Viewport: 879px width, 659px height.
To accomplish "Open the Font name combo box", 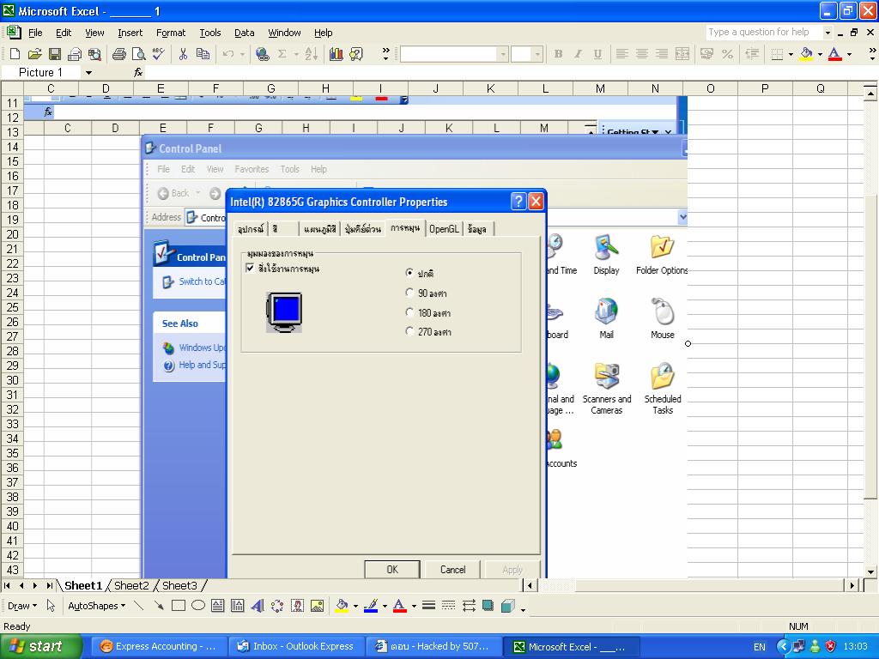I will [453, 54].
